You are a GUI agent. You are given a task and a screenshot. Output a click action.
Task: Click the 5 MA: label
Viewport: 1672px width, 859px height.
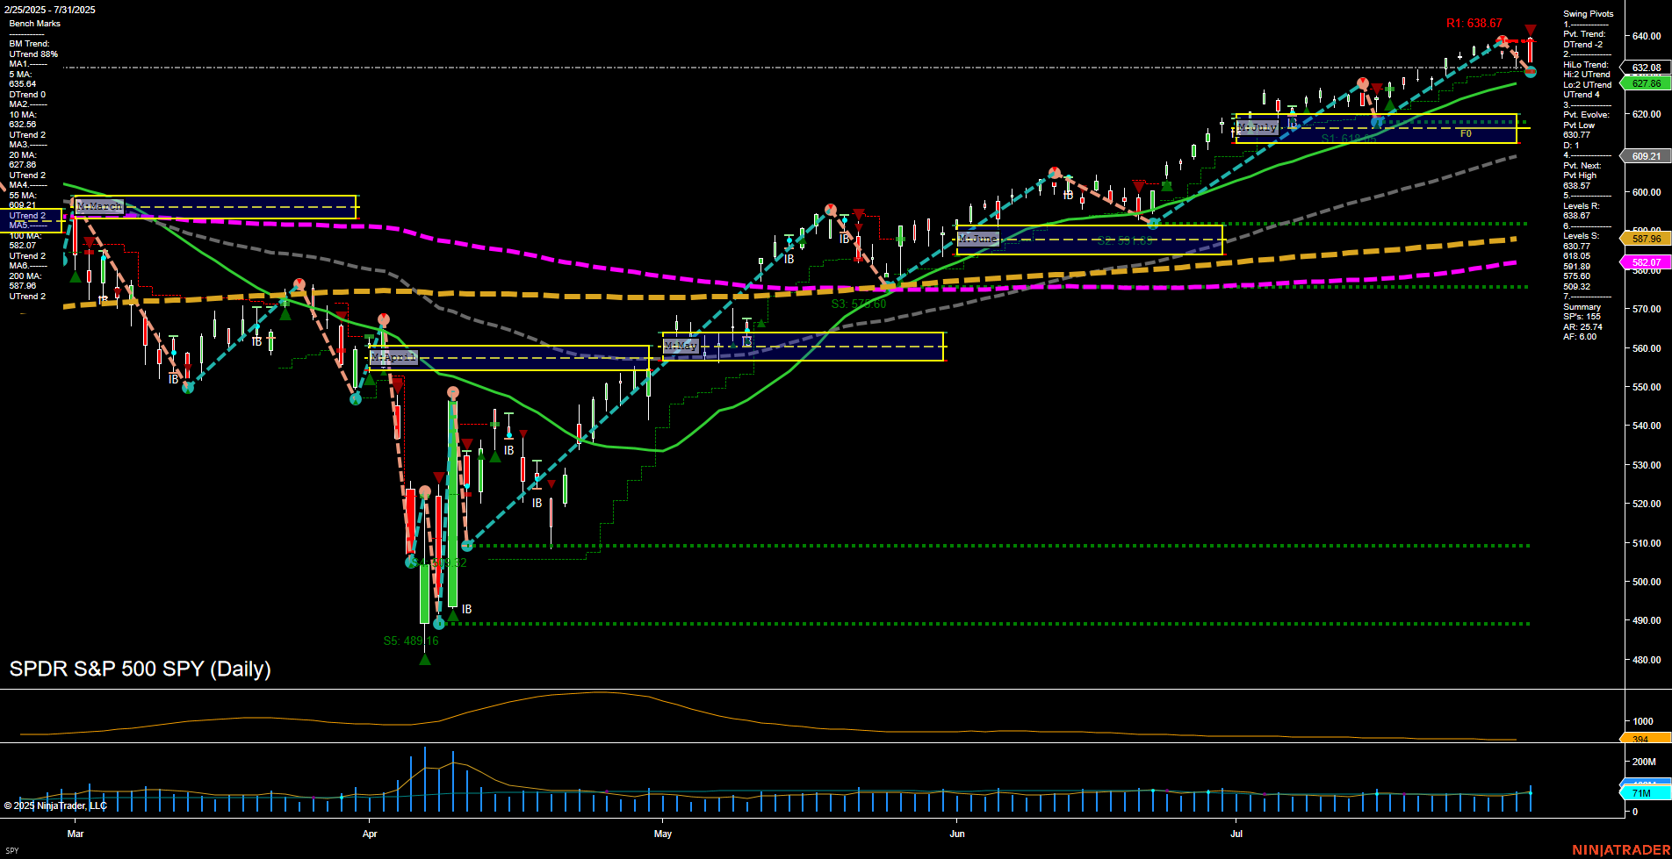point(21,75)
